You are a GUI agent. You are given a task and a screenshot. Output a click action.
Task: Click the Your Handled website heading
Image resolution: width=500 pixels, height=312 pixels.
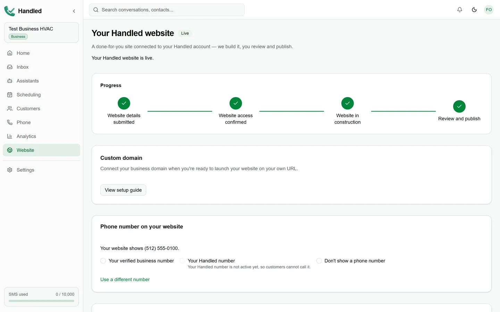(133, 33)
